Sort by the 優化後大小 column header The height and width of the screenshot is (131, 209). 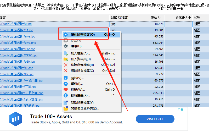click(179, 18)
